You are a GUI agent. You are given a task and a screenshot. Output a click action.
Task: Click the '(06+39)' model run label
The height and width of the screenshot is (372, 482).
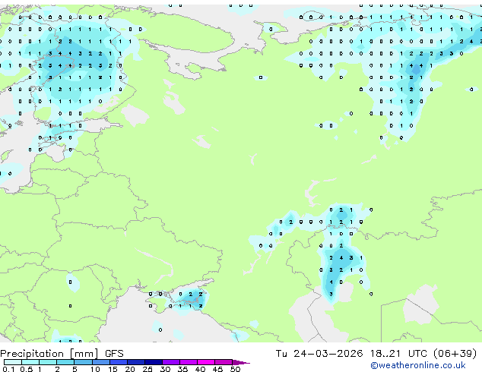pos(455,354)
